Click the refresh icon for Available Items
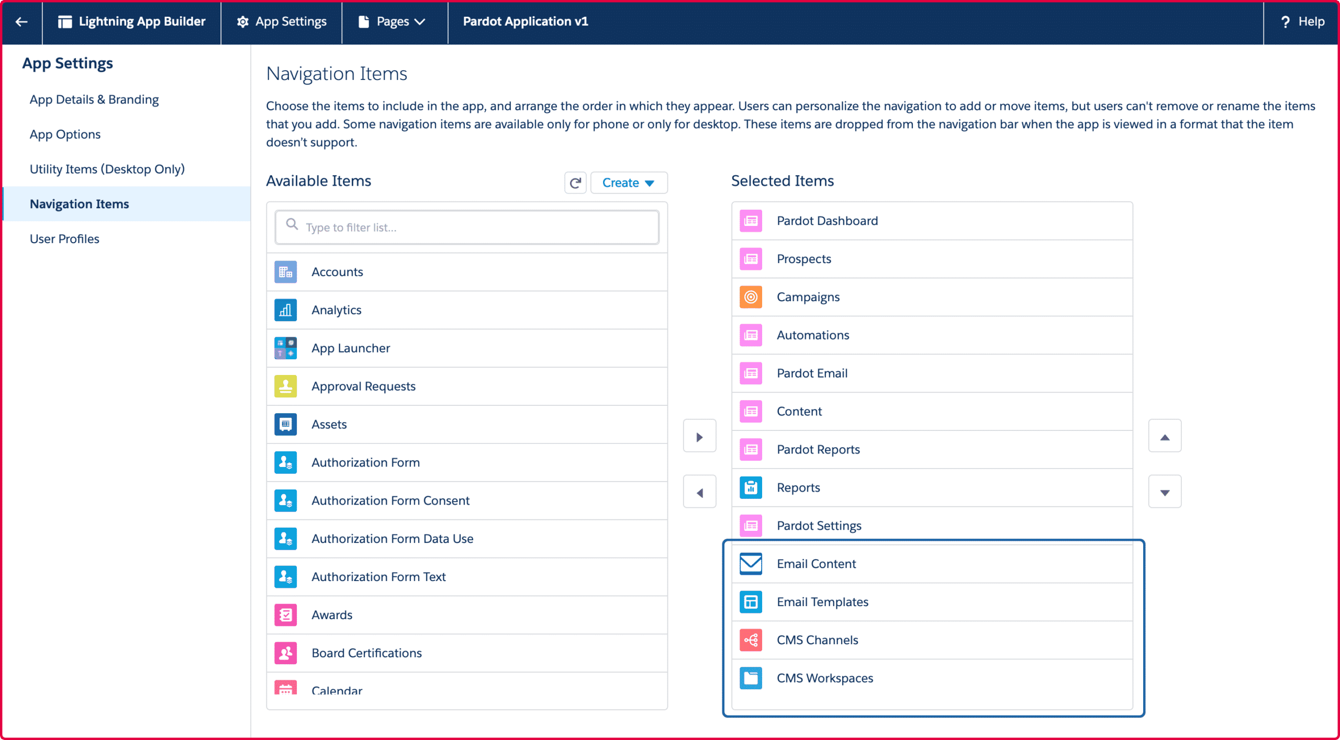 pos(576,183)
